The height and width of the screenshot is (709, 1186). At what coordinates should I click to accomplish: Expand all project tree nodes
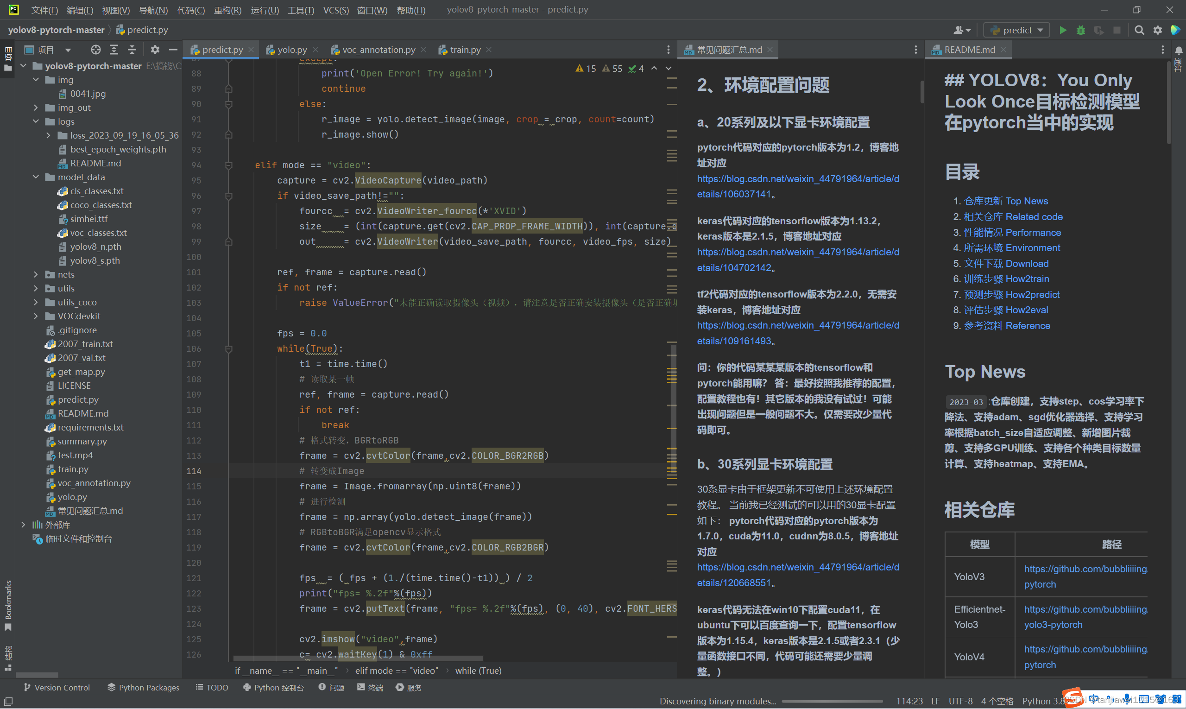(x=114, y=50)
